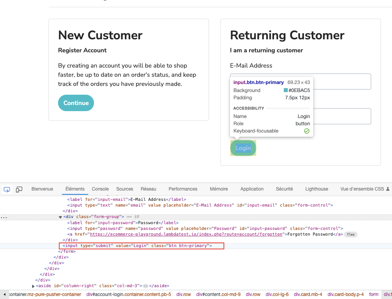This screenshot has width=392, height=299.
Task: Activate the element inspector picker icon
Action: pyautogui.click(x=7, y=189)
